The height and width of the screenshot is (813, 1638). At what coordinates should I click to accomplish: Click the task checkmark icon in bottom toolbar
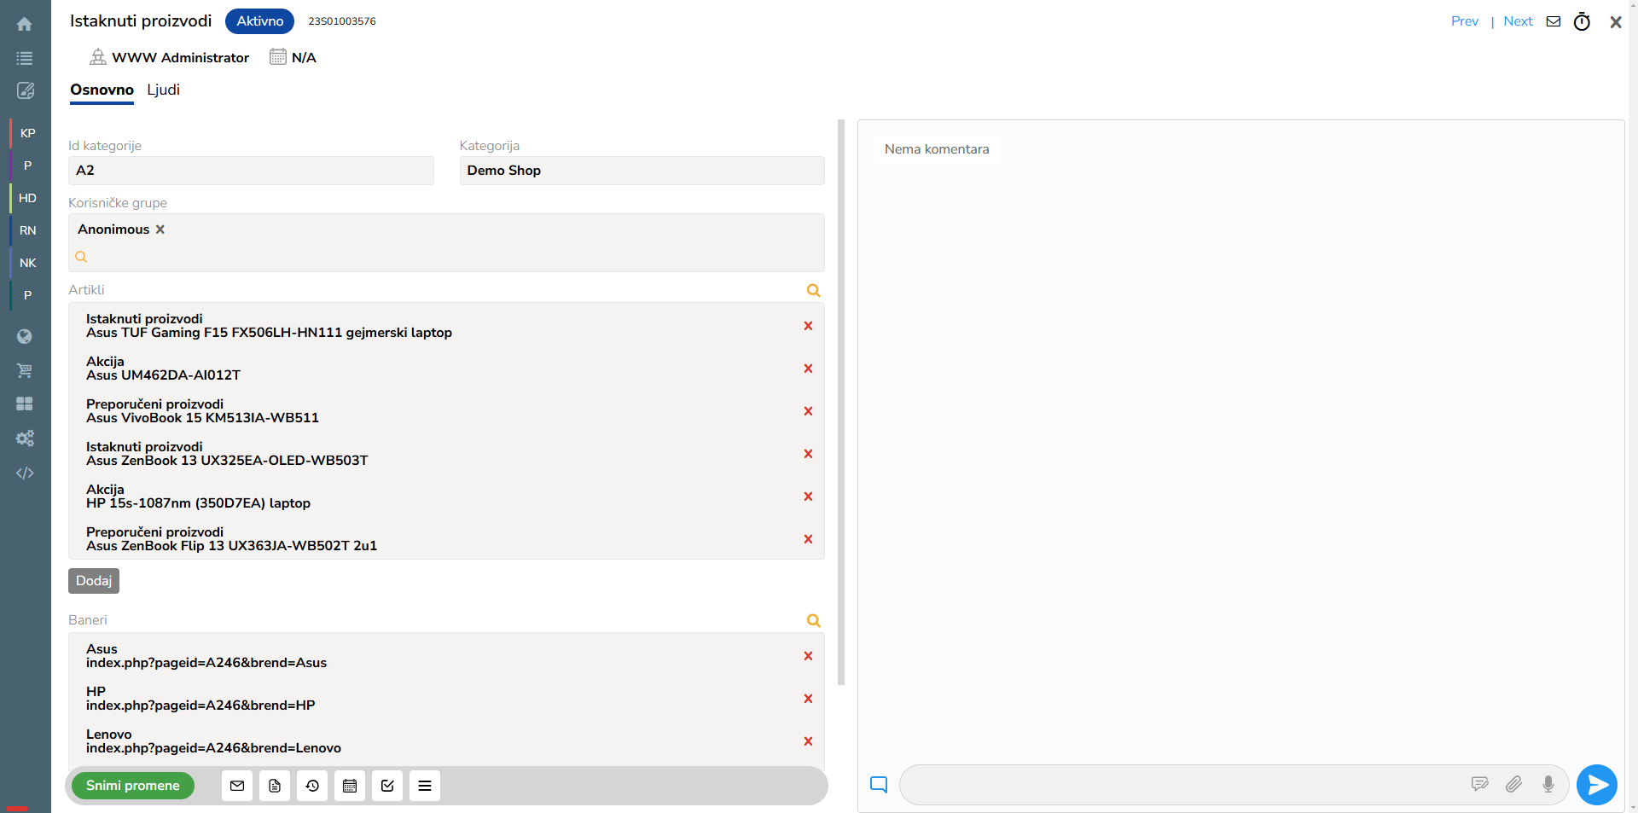point(387,786)
